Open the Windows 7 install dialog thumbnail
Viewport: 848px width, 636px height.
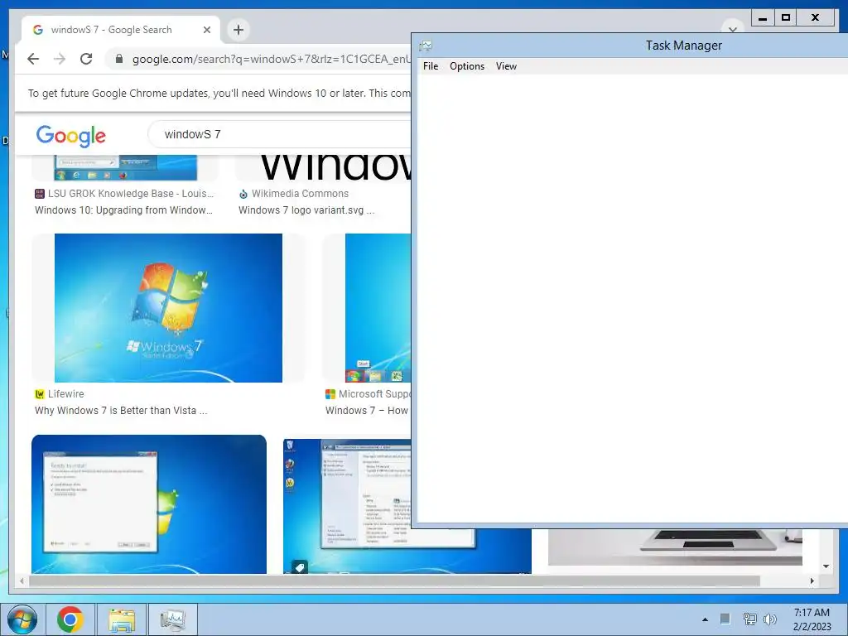pyautogui.click(x=149, y=504)
